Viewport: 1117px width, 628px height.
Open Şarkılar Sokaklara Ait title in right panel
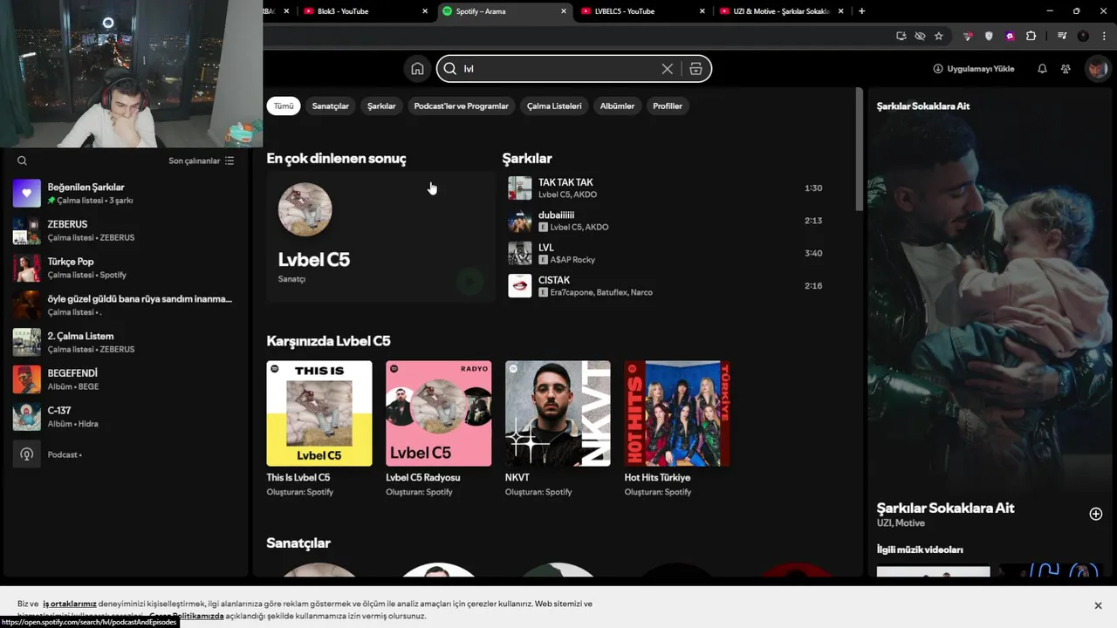tap(946, 508)
